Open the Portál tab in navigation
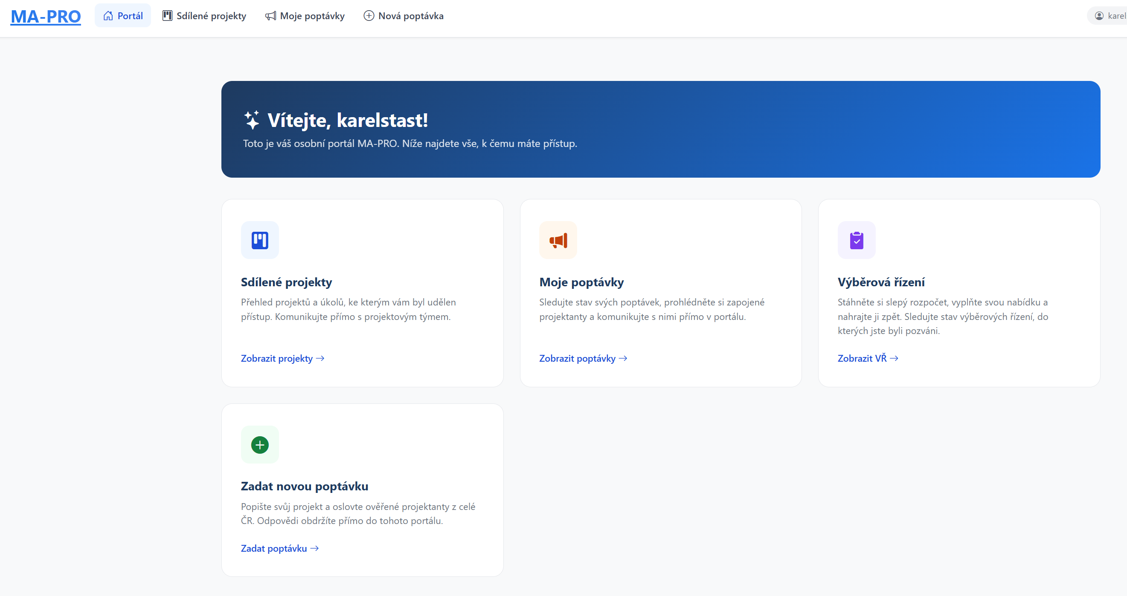 coord(123,16)
